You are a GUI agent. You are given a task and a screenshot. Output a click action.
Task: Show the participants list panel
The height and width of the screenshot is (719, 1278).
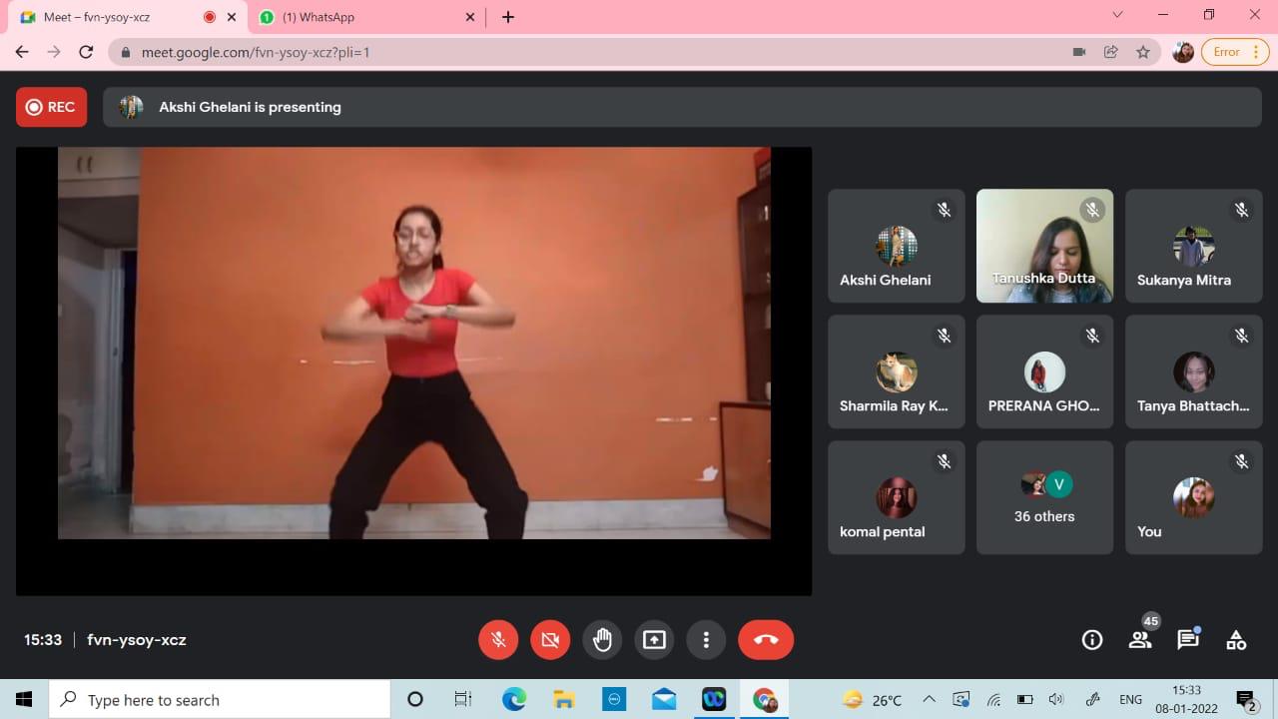coord(1140,640)
